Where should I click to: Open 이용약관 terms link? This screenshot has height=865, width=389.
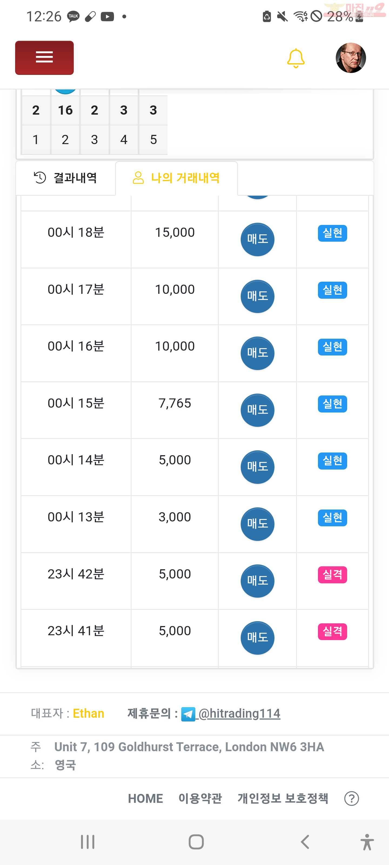(200, 798)
